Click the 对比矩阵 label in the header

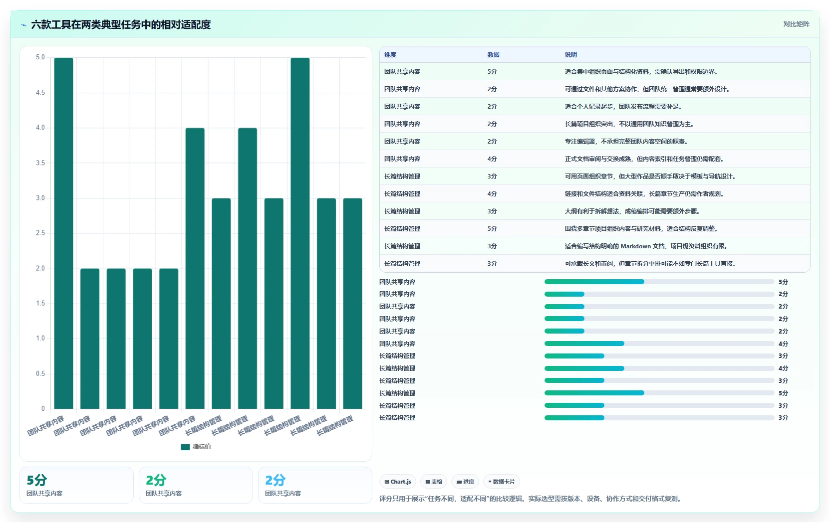[796, 24]
